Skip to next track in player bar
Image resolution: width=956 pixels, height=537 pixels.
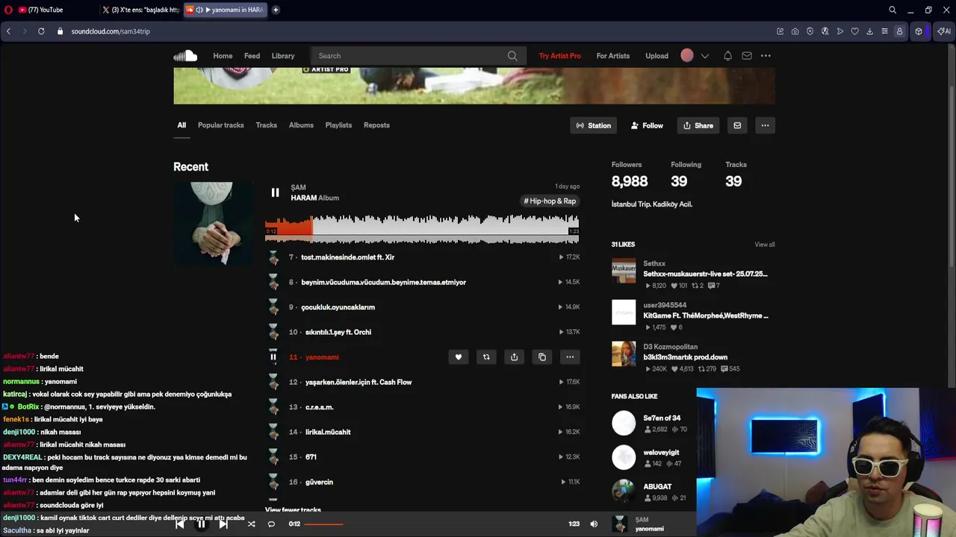tap(223, 524)
